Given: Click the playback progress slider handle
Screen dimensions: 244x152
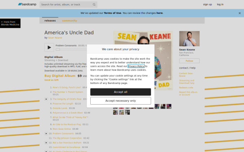Looking at the screenshot, I should click(58, 49).
